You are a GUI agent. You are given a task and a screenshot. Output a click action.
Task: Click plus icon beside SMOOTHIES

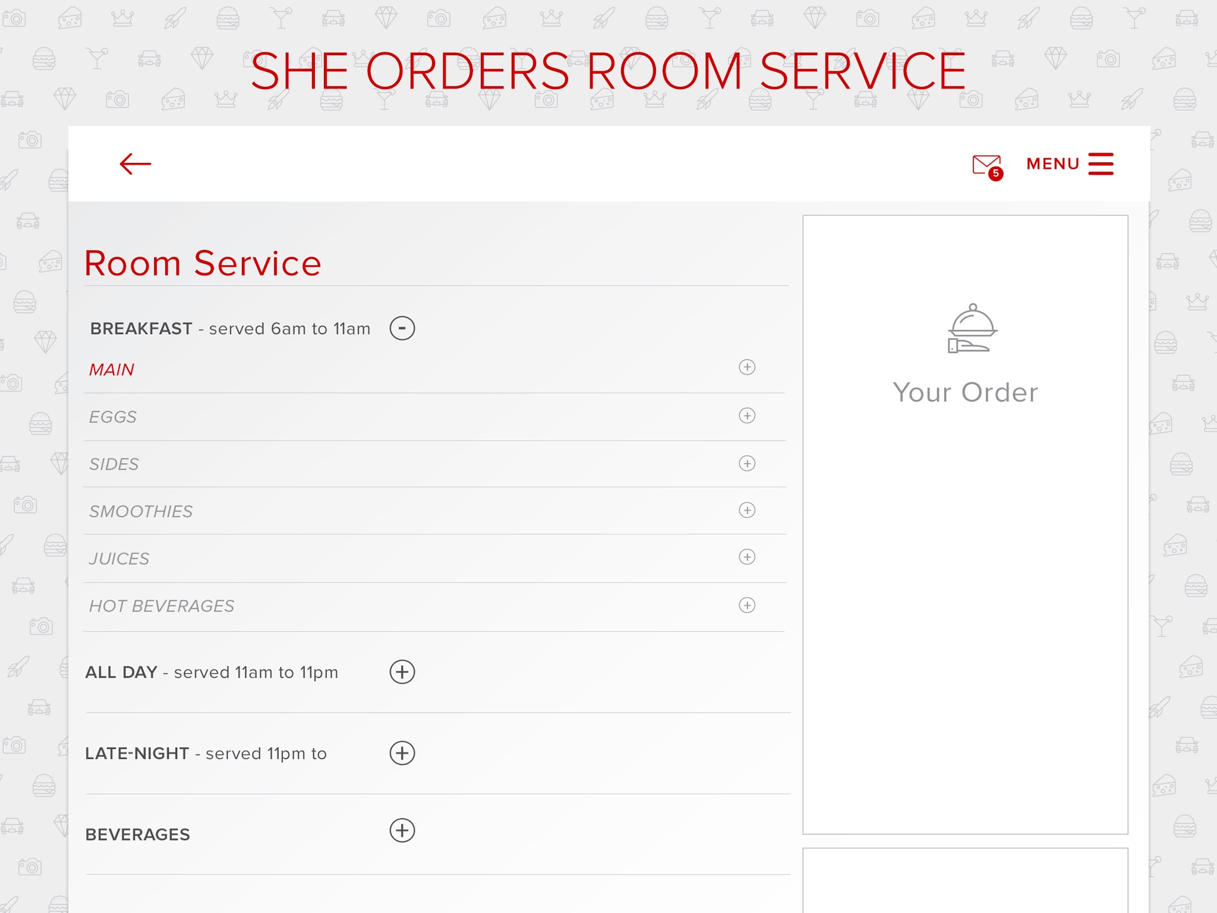747,510
